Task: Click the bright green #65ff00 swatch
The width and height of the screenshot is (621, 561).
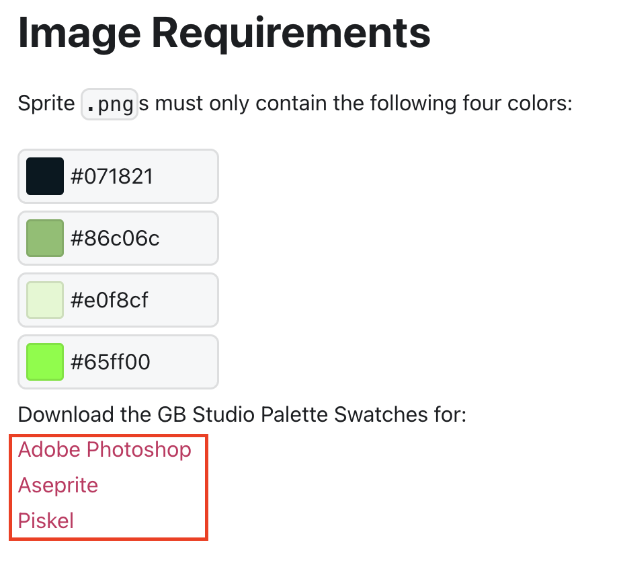Action: click(x=45, y=362)
